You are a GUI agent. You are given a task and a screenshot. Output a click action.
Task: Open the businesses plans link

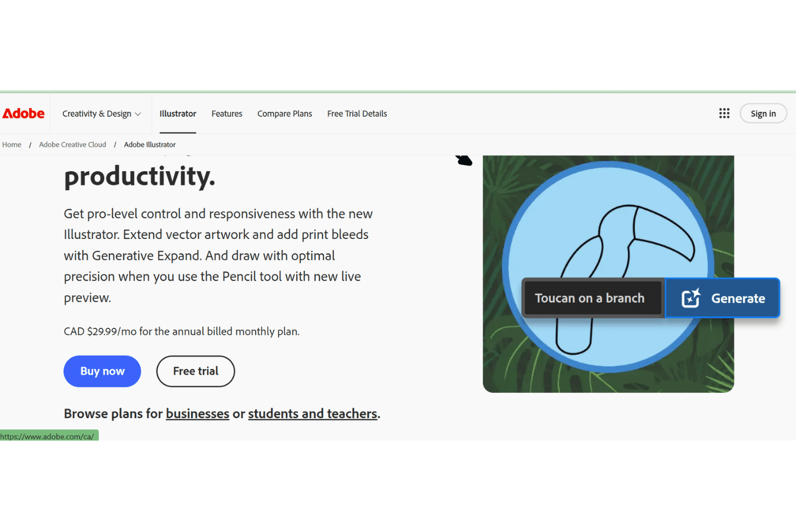click(197, 414)
